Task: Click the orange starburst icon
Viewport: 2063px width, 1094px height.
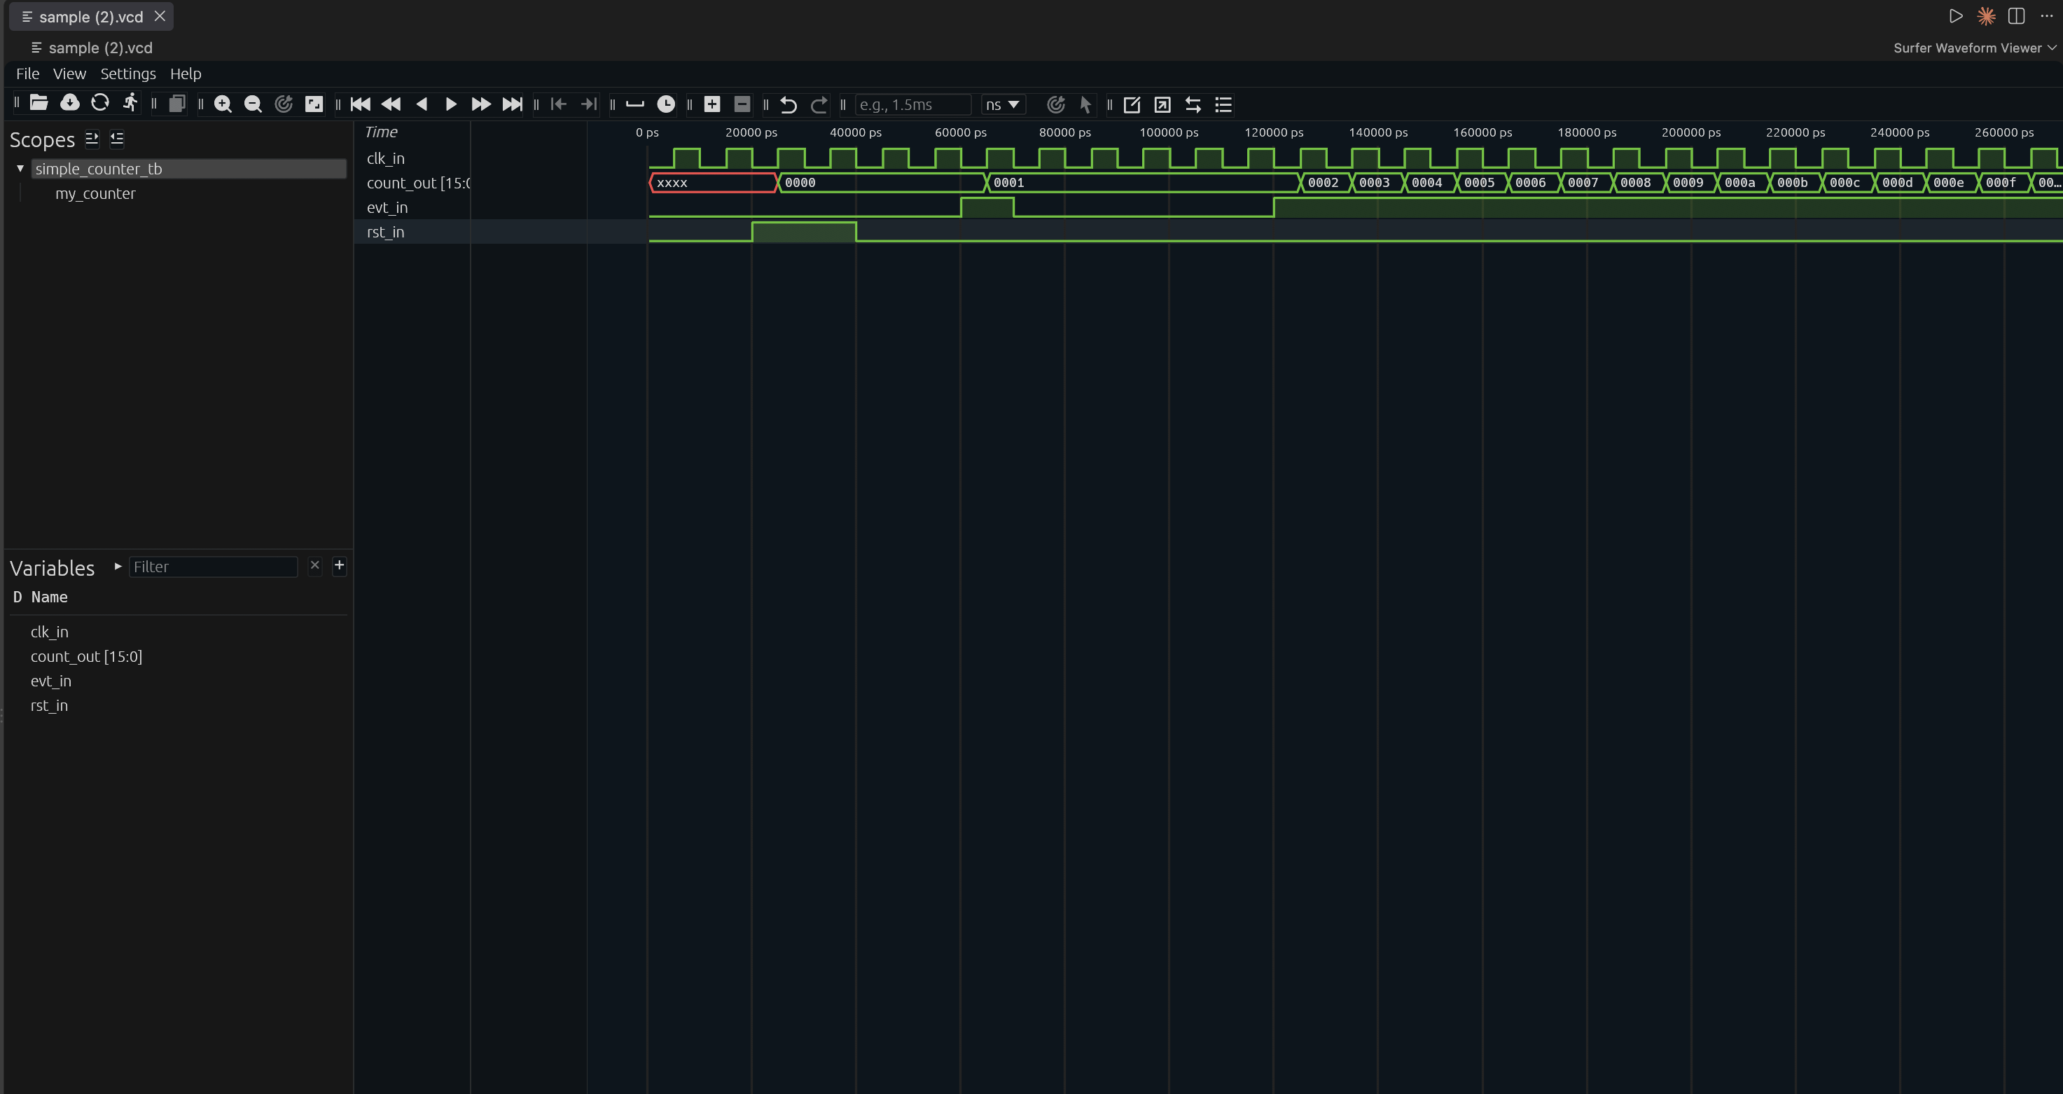Action: (x=1986, y=16)
